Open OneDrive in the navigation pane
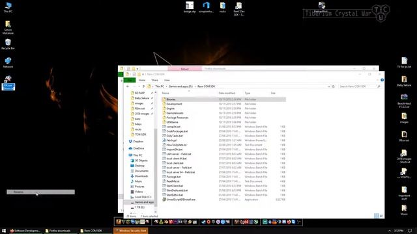Screen dimensions: 417x234 pos(136,148)
